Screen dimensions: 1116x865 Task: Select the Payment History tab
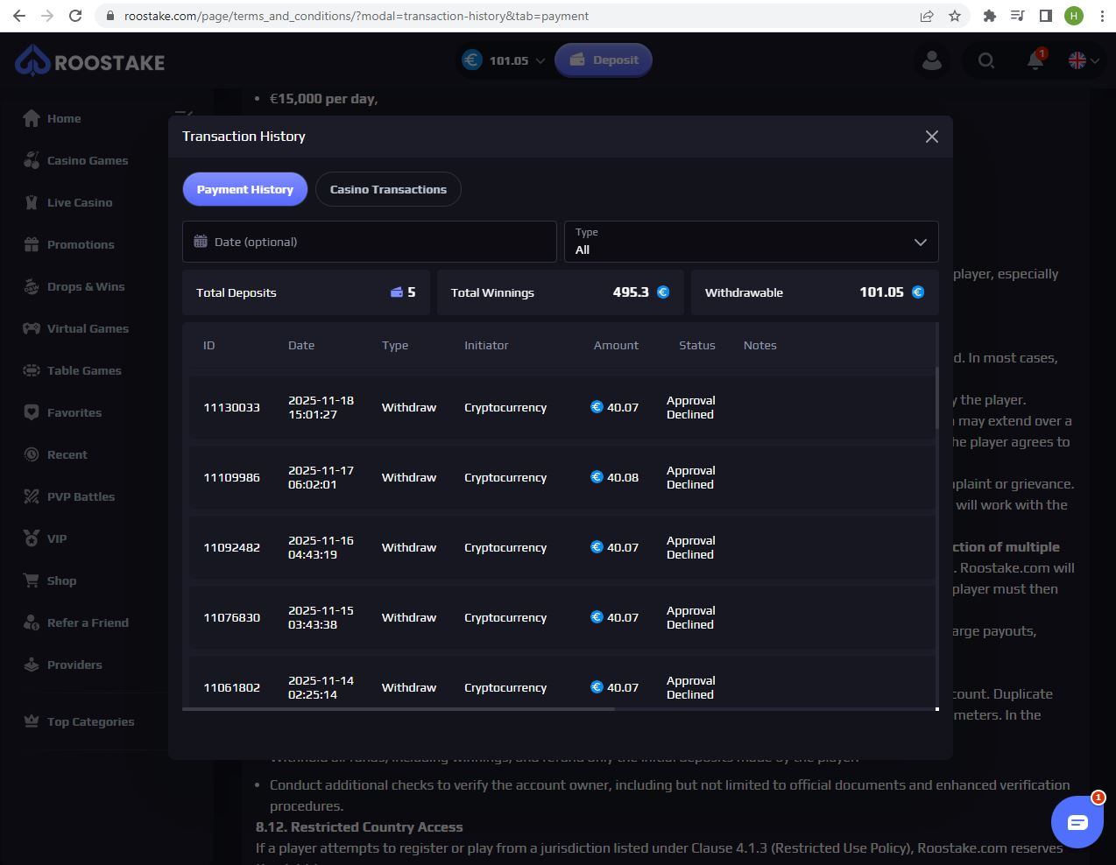click(244, 189)
